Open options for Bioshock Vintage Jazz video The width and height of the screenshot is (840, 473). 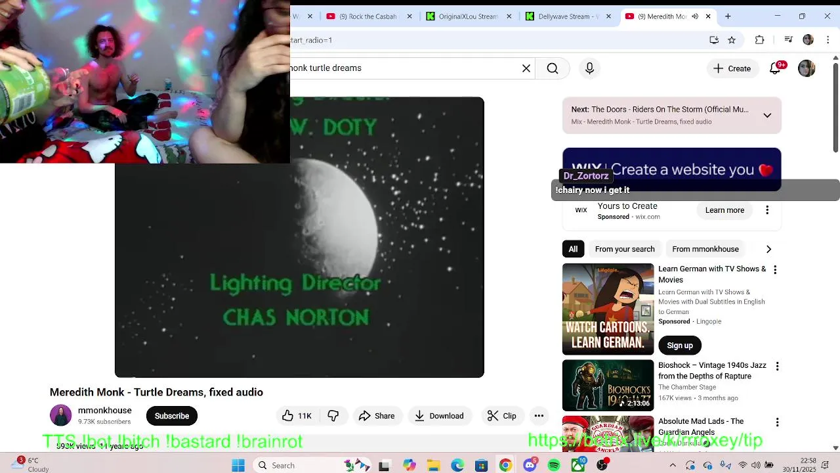(777, 367)
